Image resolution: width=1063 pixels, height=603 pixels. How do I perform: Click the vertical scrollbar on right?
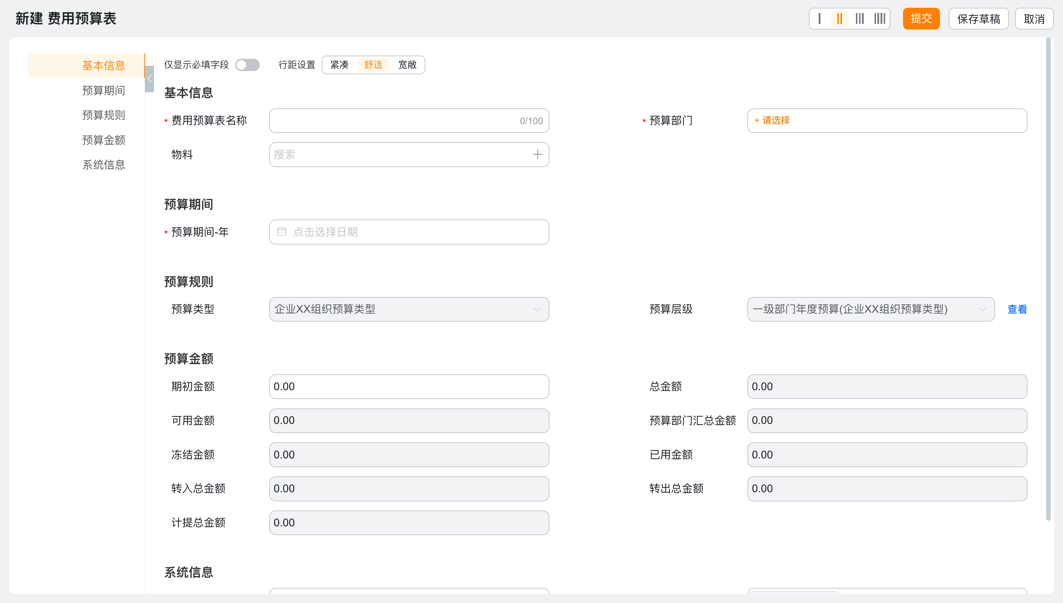[x=1048, y=280]
